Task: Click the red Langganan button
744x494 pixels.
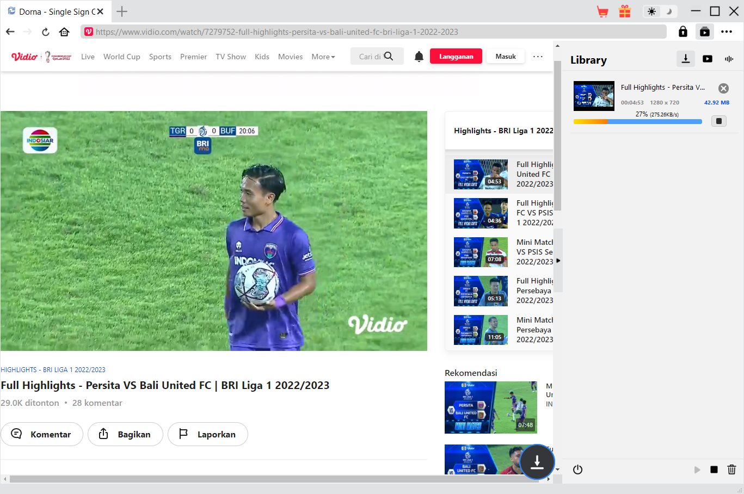Action: pyautogui.click(x=456, y=57)
